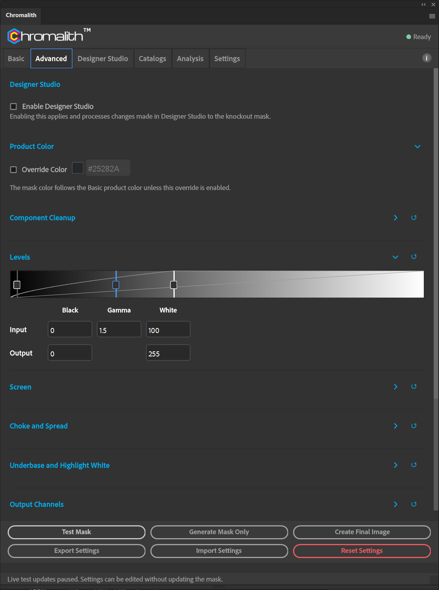Image resolution: width=439 pixels, height=590 pixels.
Task: Switch to the Basic tab
Action: pos(16,58)
